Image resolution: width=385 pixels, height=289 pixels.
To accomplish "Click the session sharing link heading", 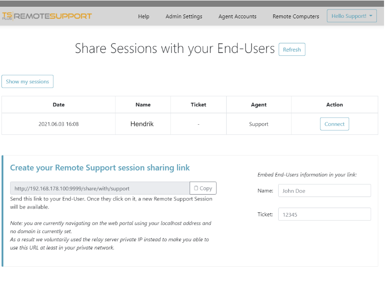I will point(100,168).
